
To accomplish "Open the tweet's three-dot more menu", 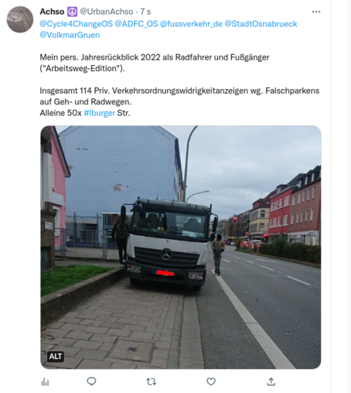I will [316, 12].
